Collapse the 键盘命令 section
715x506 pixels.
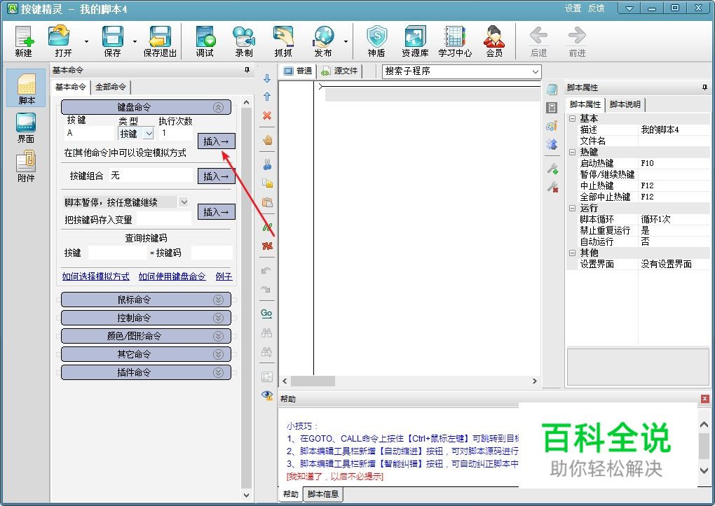[x=219, y=108]
